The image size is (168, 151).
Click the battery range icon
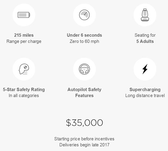(24, 15)
